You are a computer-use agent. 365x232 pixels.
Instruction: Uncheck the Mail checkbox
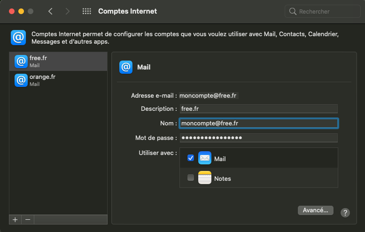[x=191, y=158]
